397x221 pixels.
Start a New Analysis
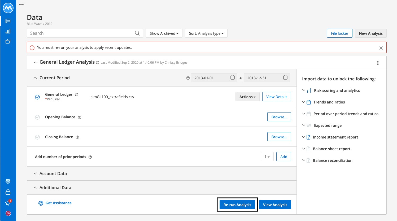click(371, 33)
